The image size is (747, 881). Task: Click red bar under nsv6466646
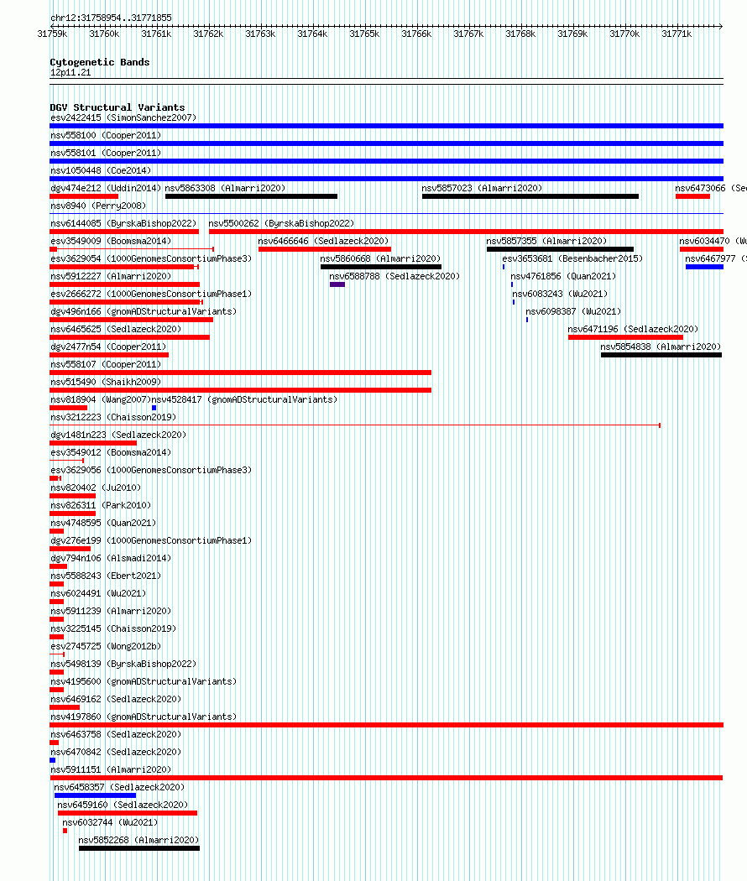pos(325,249)
